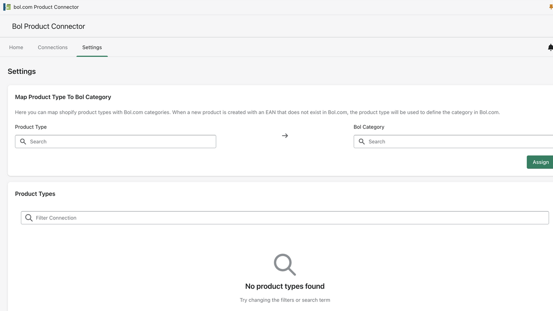553x311 pixels.
Task: Click the magnifier icon in Filter Connection bar
Action: [29, 217]
